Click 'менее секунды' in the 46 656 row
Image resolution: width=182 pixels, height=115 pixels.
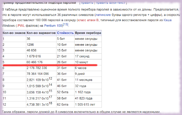tap(88, 51)
